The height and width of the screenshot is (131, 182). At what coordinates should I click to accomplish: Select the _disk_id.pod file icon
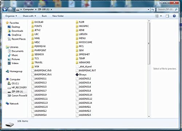point(77,67)
